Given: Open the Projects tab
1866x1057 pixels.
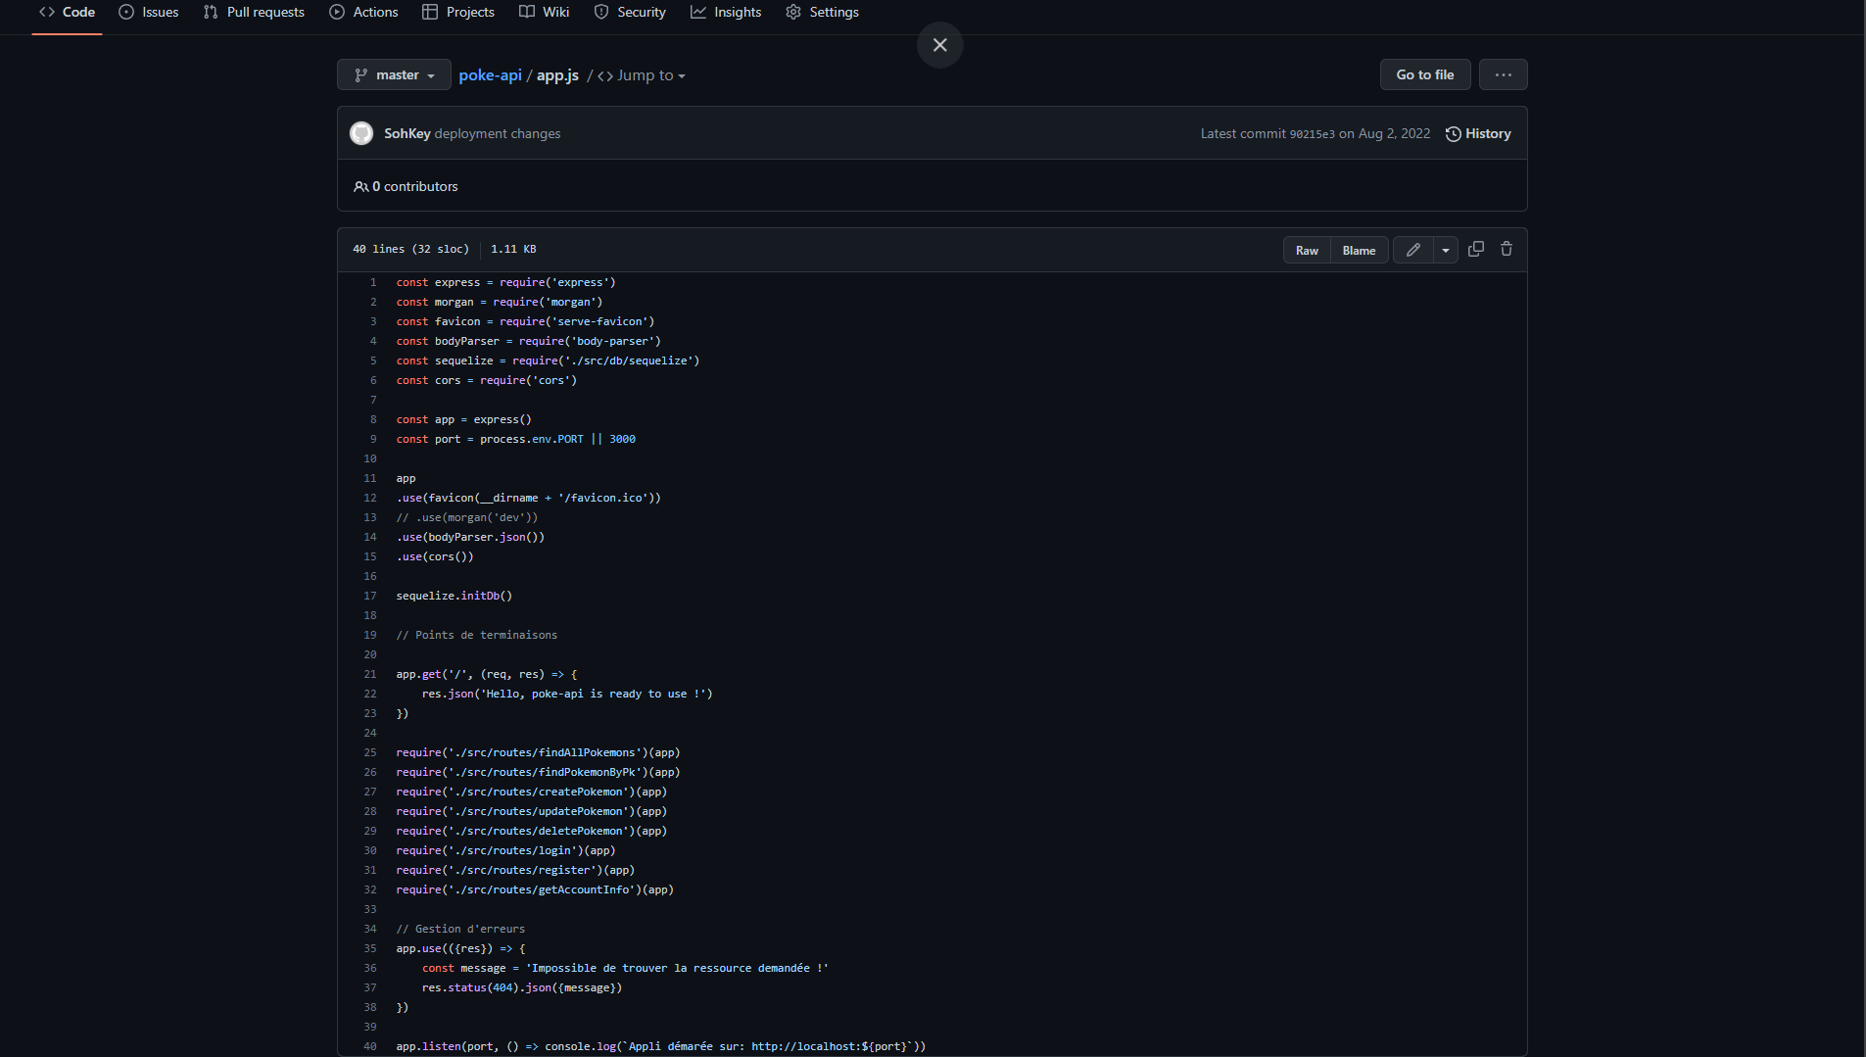Looking at the screenshot, I should (457, 12).
